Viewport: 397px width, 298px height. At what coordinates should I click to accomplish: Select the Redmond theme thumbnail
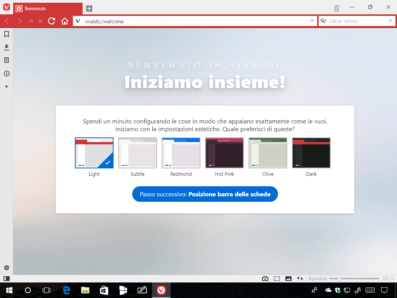pos(181,153)
